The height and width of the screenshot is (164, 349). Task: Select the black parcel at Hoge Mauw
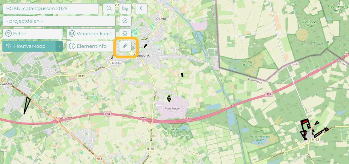(x=169, y=98)
